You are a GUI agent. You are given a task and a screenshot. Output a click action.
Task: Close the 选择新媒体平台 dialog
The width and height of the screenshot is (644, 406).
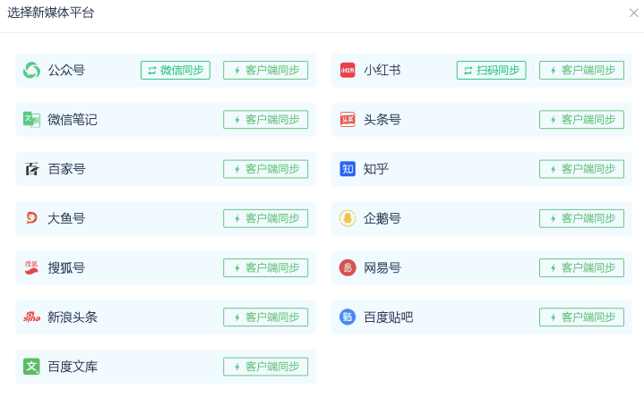(633, 13)
